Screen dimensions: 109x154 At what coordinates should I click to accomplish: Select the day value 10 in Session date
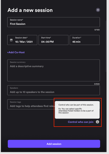tap(16, 42)
